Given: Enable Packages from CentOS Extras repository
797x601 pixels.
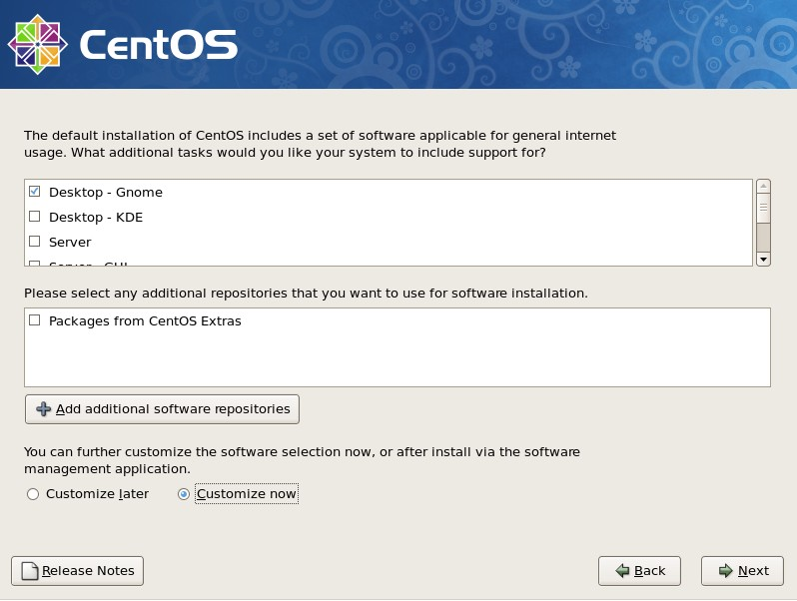Looking at the screenshot, I should coord(35,321).
